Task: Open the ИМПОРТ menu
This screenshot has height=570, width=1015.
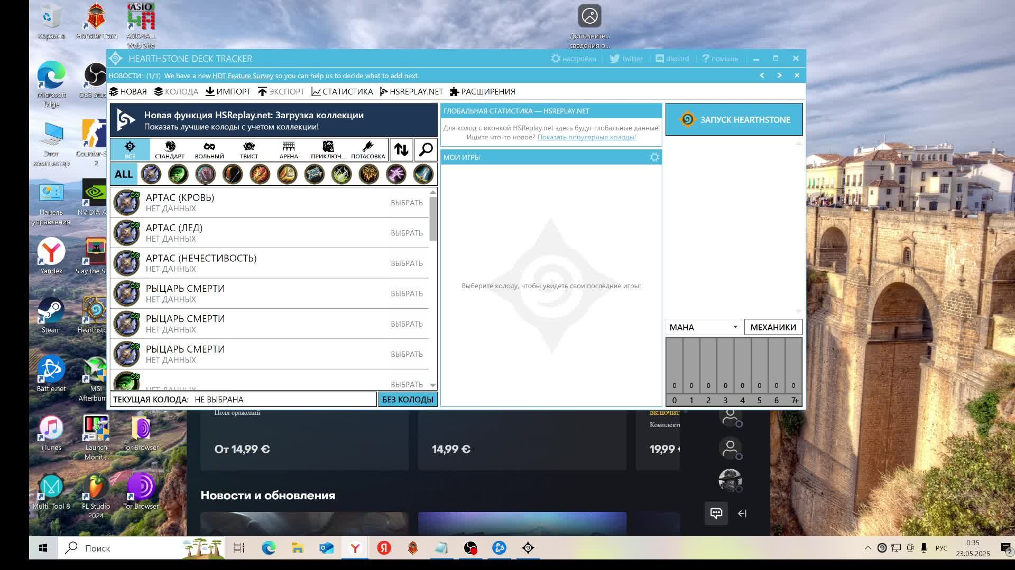Action: [228, 91]
